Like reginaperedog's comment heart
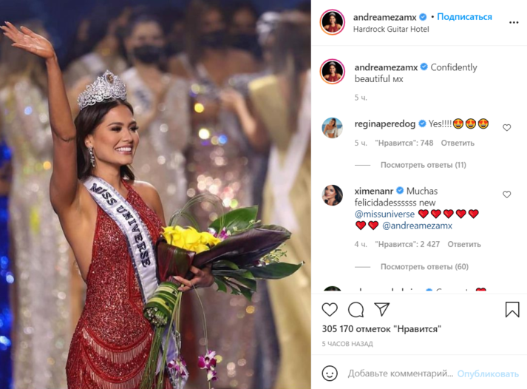This screenshot has width=527, height=389. tap(506, 127)
